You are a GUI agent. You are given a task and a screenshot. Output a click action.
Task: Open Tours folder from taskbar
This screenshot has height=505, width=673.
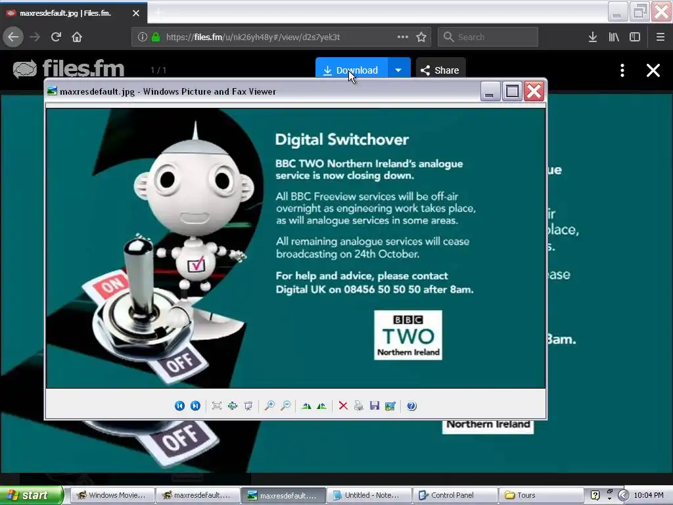pos(540,495)
